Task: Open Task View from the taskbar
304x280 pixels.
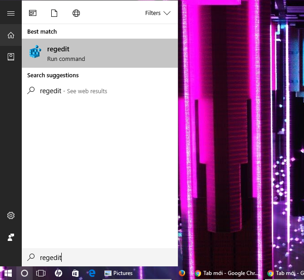Action: click(x=41, y=273)
